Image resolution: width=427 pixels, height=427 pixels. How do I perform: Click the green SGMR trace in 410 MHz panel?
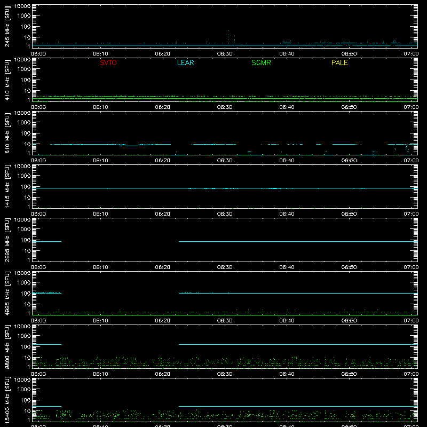pos(225,98)
